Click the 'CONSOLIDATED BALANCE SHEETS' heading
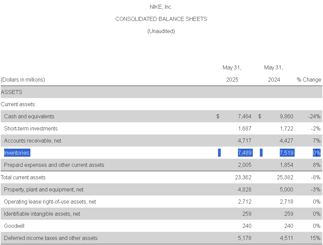323x245 pixels. pyautogui.click(x=161, y=19)
